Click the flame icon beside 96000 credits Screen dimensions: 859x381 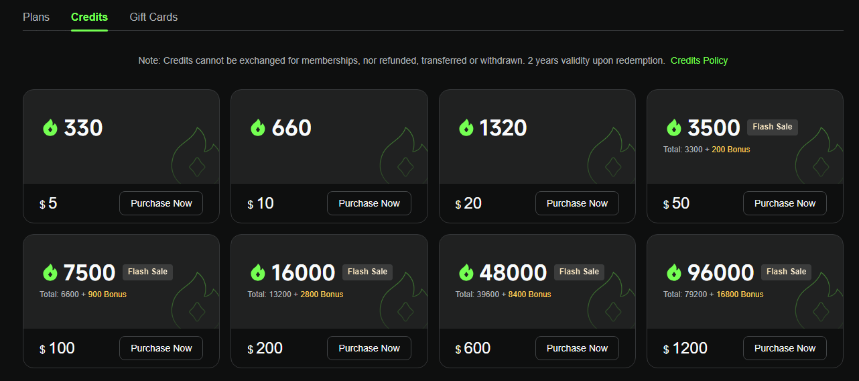point(674,272)
